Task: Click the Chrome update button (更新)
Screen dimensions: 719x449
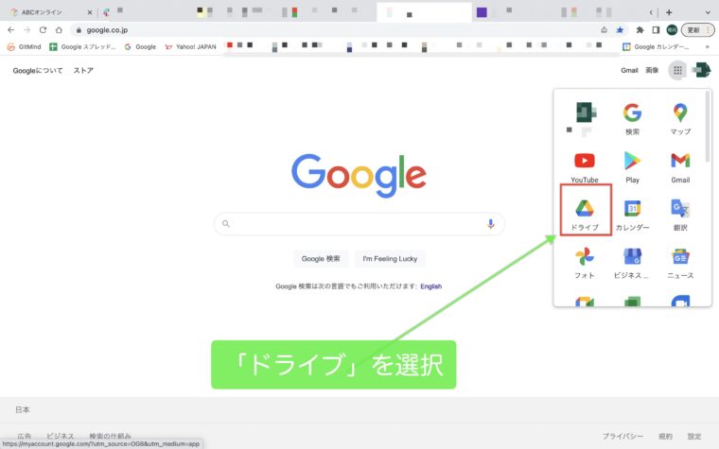Action: [697, 30]
